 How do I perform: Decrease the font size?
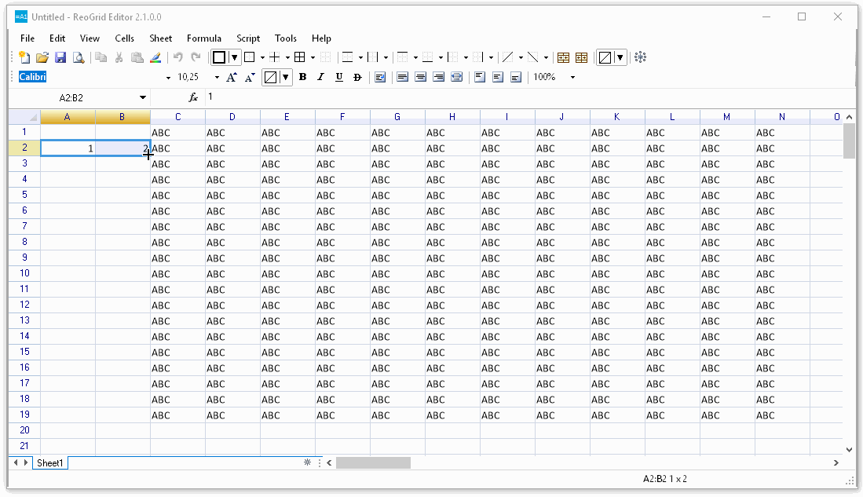(250, 77)
